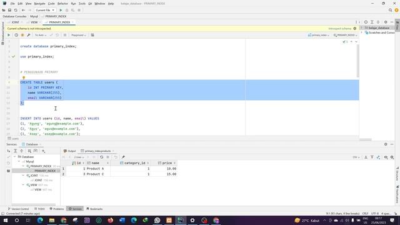Click the view query magnifier icon in result toolbar
Image resolution: width=400 pixels, height=225 pixels.
386,157
